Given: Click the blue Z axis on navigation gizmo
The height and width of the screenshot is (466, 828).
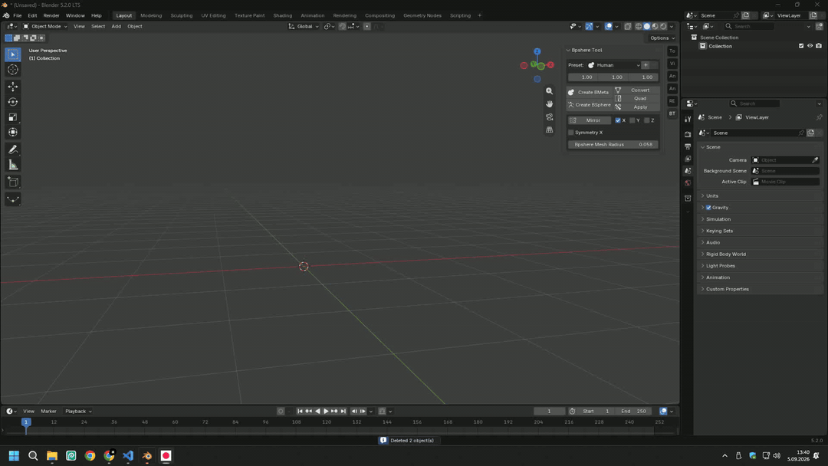Looking at the screenshot, I should click(x=537, y=51).
